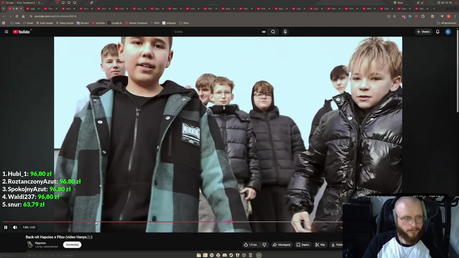Open Hapcioo channel avatar
This screenshot has width=459, height=258.
[x=30, y=245]
